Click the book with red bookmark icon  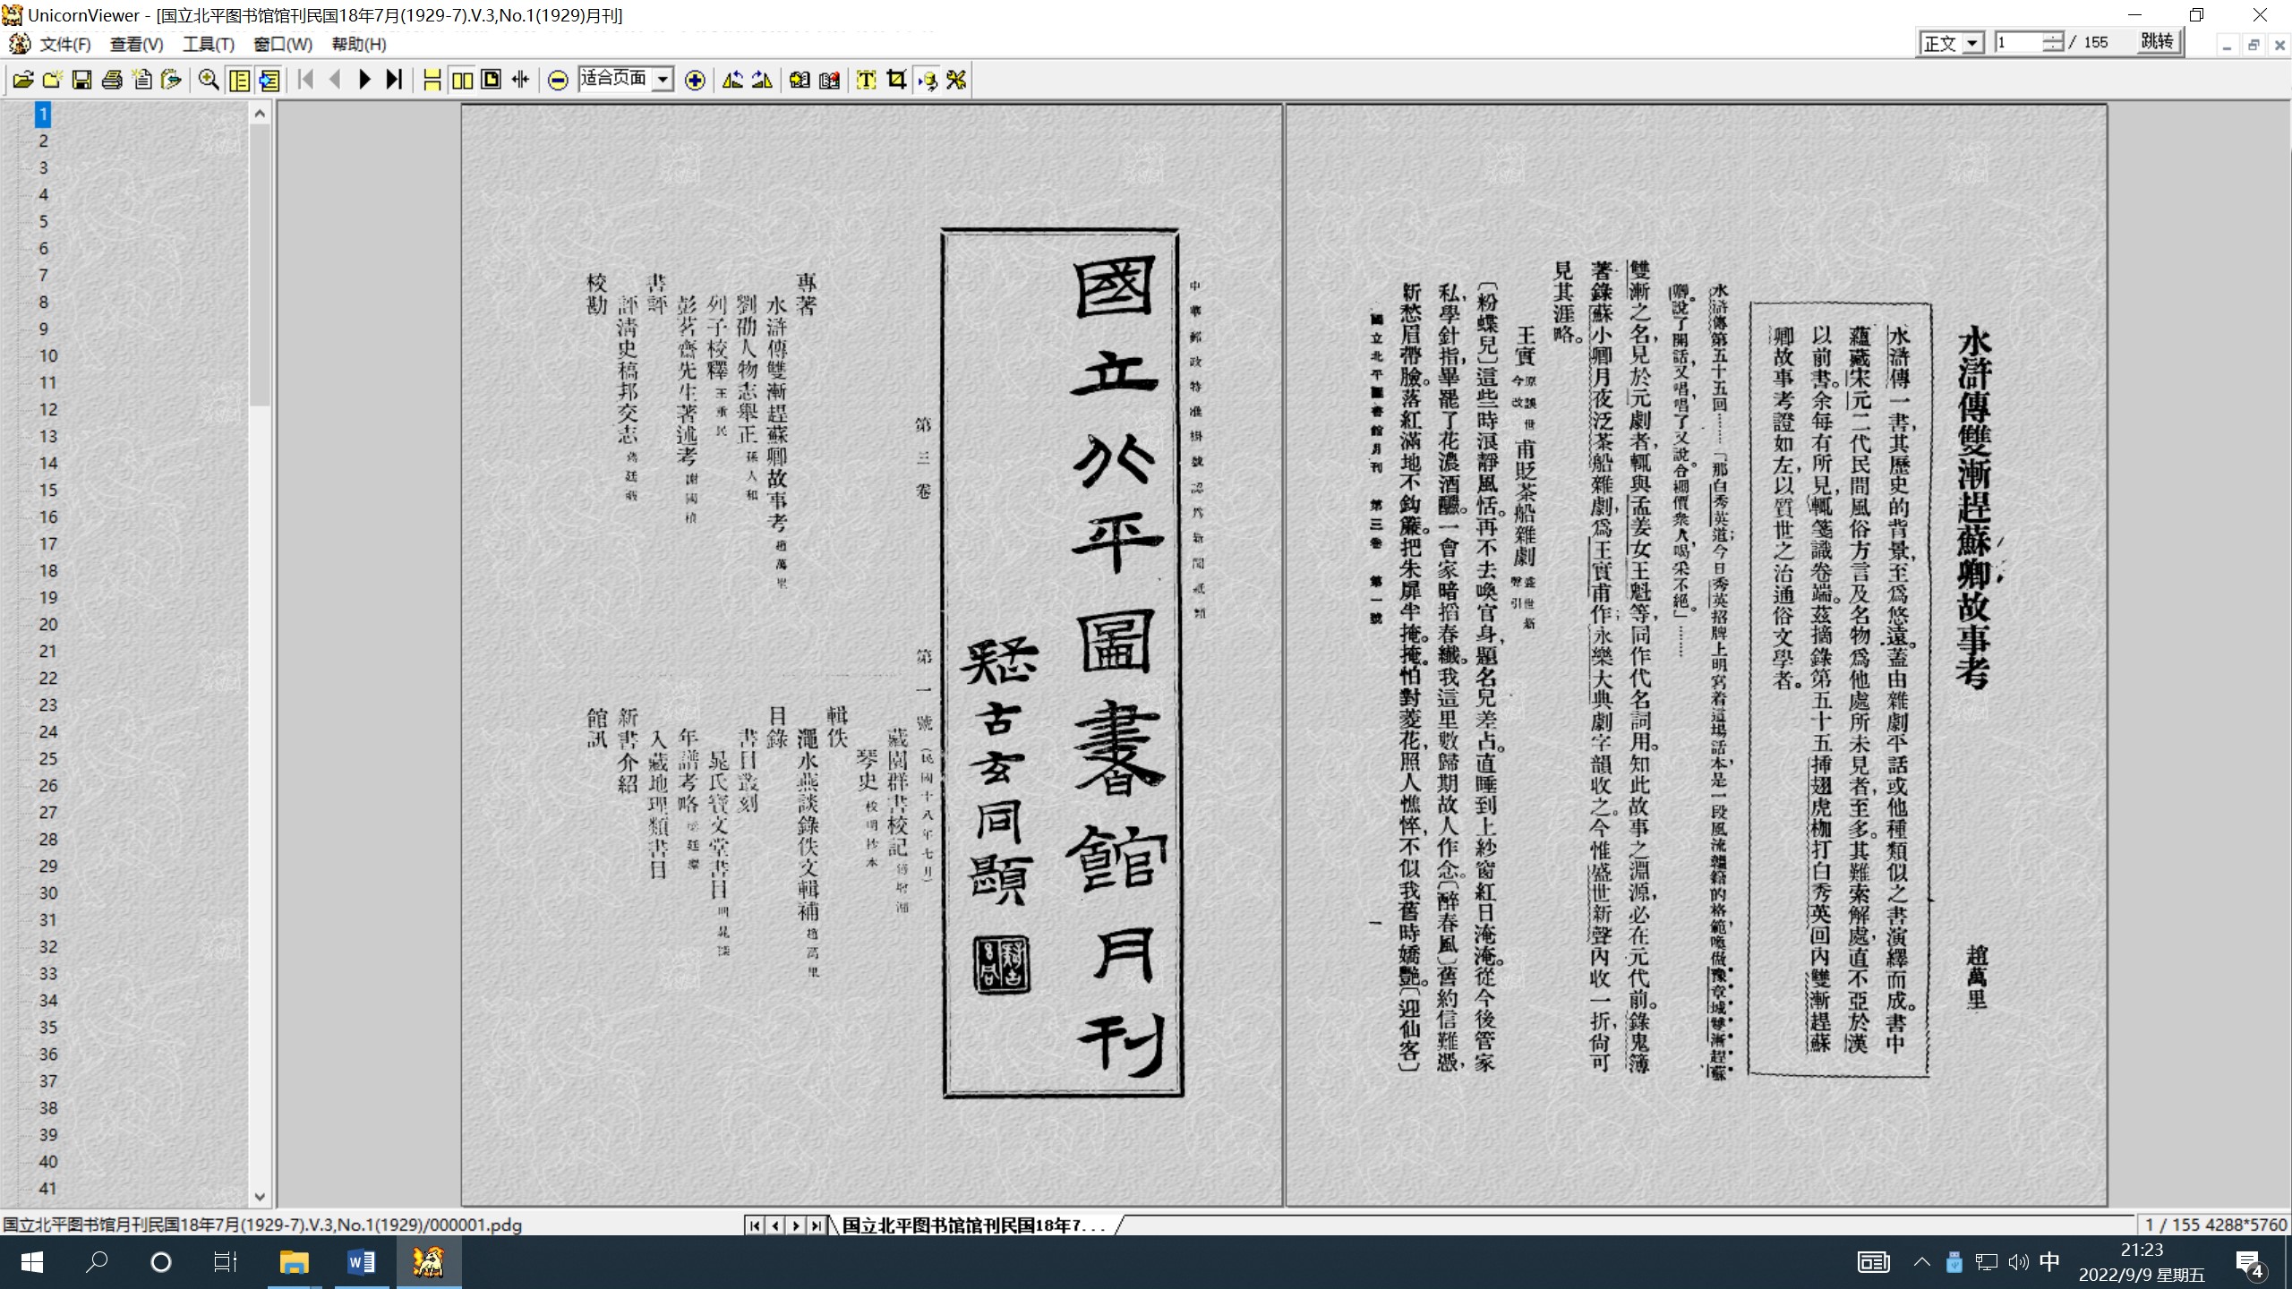(x=829, y=80)
